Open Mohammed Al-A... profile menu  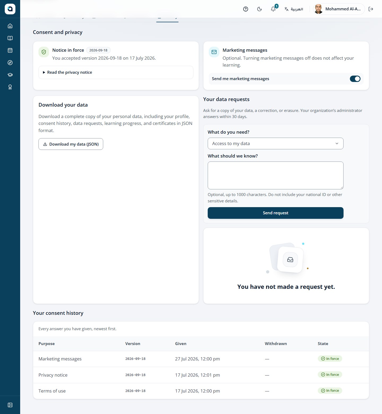click(339, 9)
